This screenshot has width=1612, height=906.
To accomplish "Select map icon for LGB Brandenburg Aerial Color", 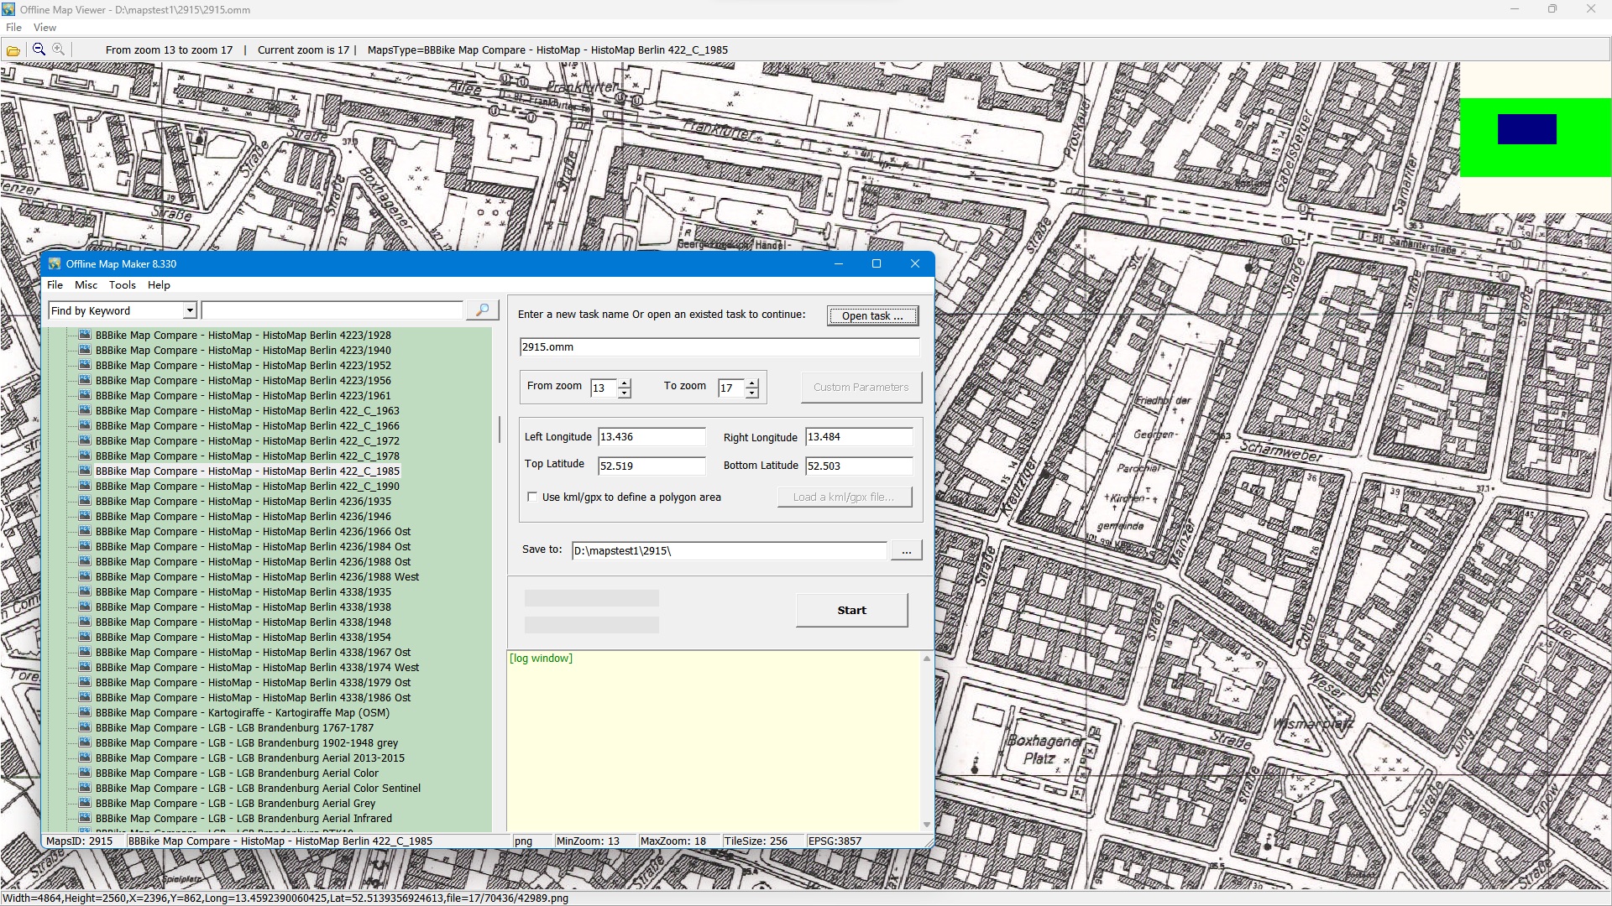I will pos(85,773).
